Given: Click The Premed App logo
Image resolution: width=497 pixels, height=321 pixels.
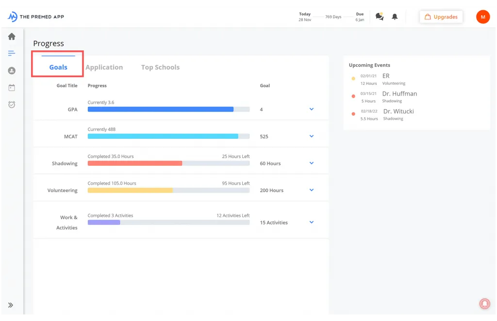Looking at the screenshot, I should (x=36, y=17).
